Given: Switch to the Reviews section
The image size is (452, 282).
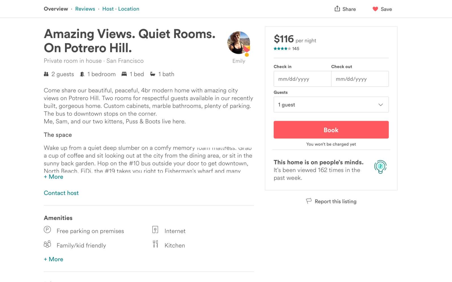Looking at the screenshot, I should pos(85,9).
